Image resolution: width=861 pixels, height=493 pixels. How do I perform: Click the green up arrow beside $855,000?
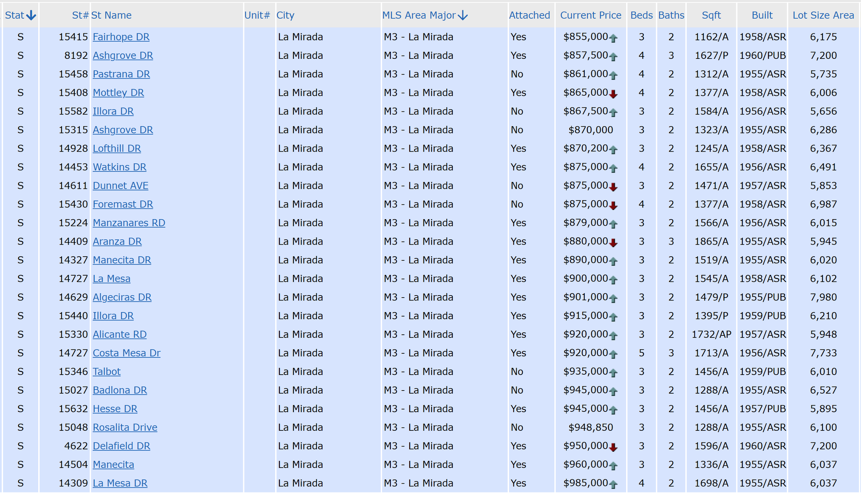pyautogui.click(x=613, y=38)
